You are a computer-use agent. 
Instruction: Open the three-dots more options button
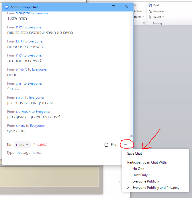coord(126,144)
